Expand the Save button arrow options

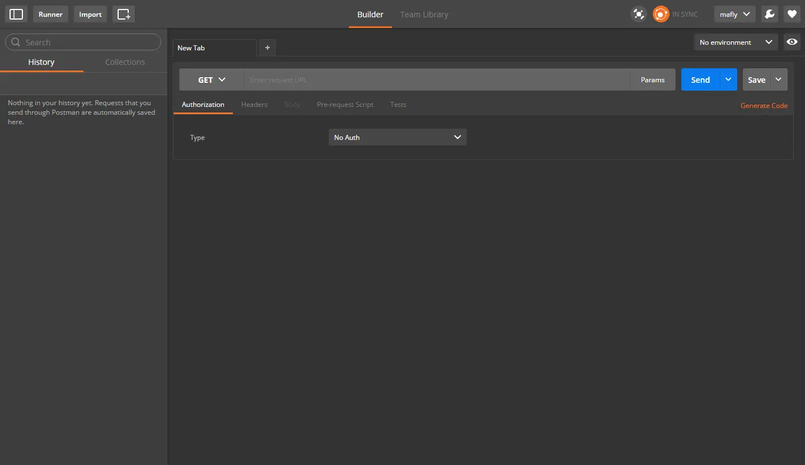pyautogui.click(x=779, y=79)
